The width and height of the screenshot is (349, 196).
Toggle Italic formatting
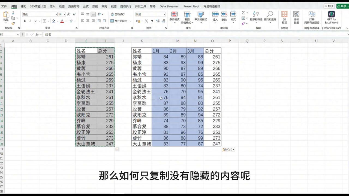pyautogui.click(x=30, y=21)
